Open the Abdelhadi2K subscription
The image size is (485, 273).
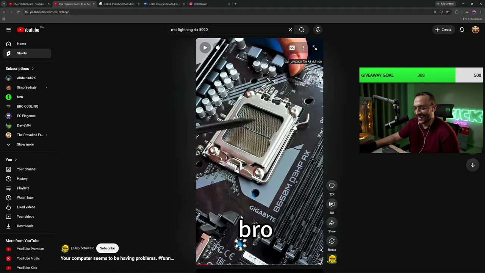coord(27,78)
